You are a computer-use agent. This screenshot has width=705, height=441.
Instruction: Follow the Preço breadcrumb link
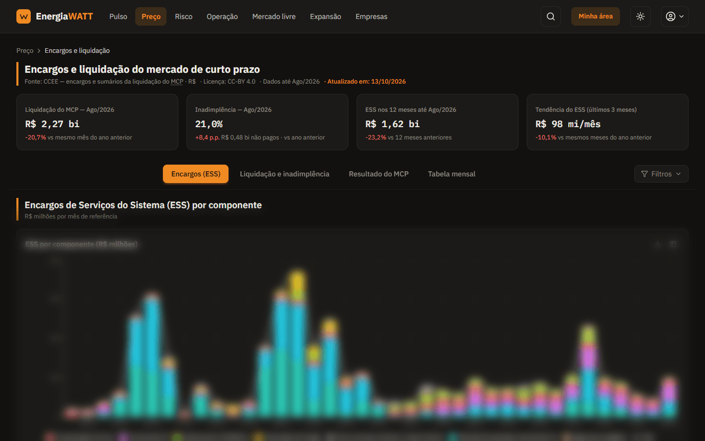coord(25,51)
